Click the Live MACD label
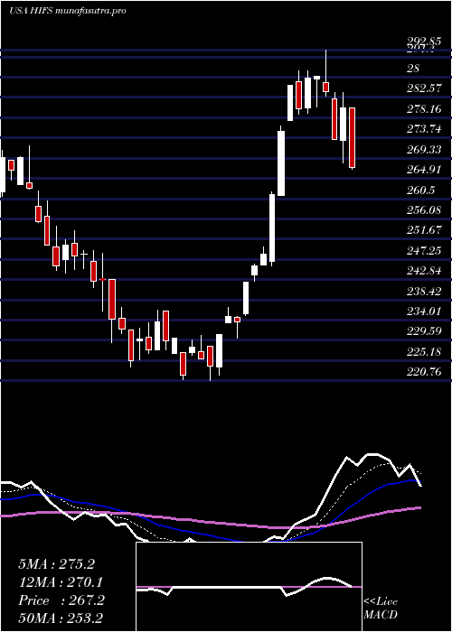This screenshot has width=452, height=632. point(381,609)
